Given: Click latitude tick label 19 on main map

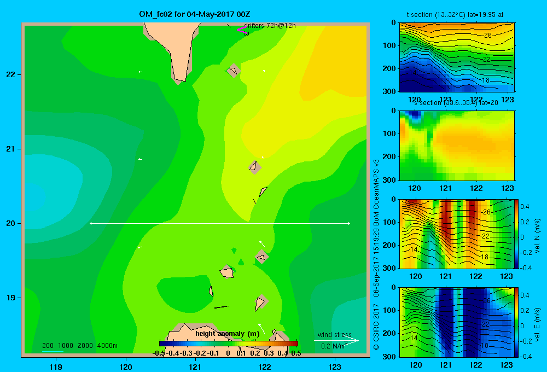Looking at the screenshot, I should [x=11, y=298].
